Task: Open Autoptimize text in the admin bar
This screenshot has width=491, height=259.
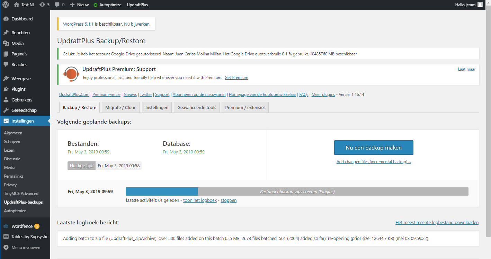Action: point(110,5)
